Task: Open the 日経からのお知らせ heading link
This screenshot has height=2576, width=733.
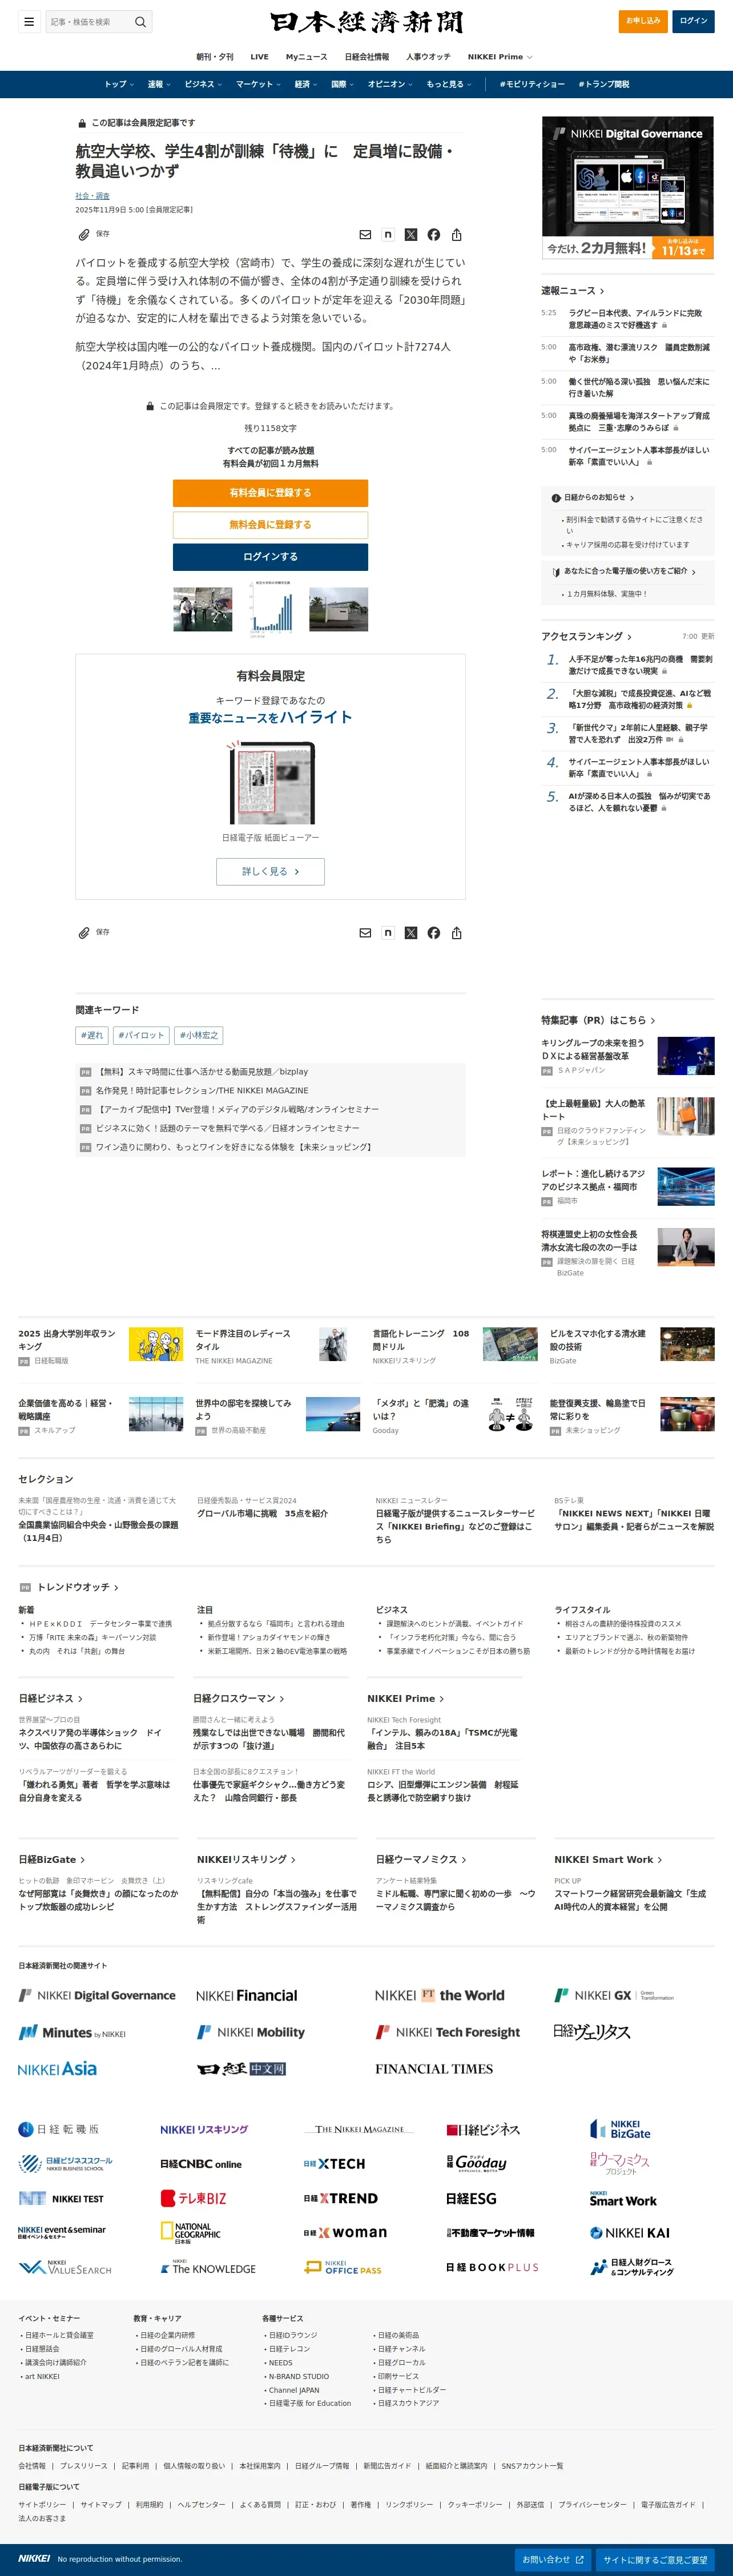Action: [x=593, y=498]
